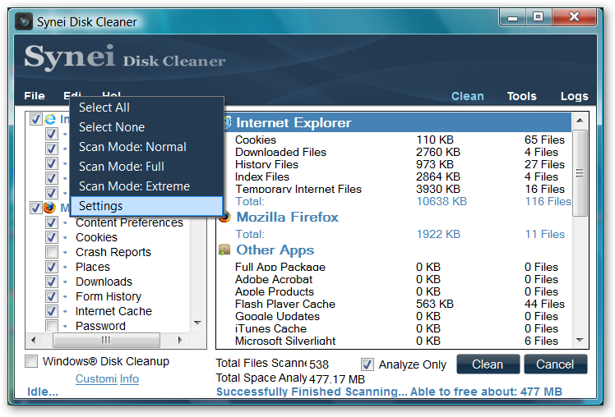Switch to the Logs tab
The image size is (615, 417).
pyautogui.click(x=574, y=96)
